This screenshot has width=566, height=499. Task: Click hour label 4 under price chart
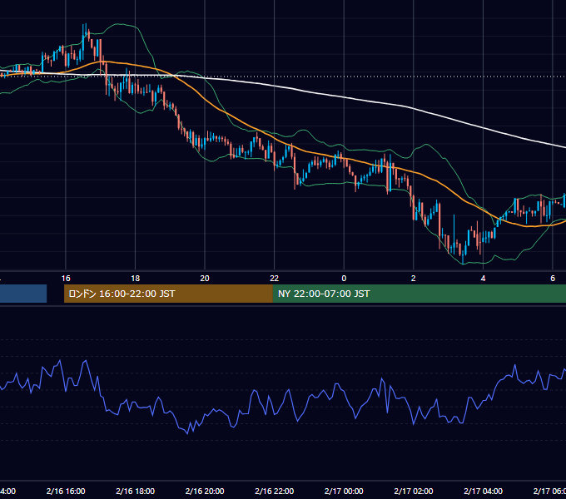point(483,279)
